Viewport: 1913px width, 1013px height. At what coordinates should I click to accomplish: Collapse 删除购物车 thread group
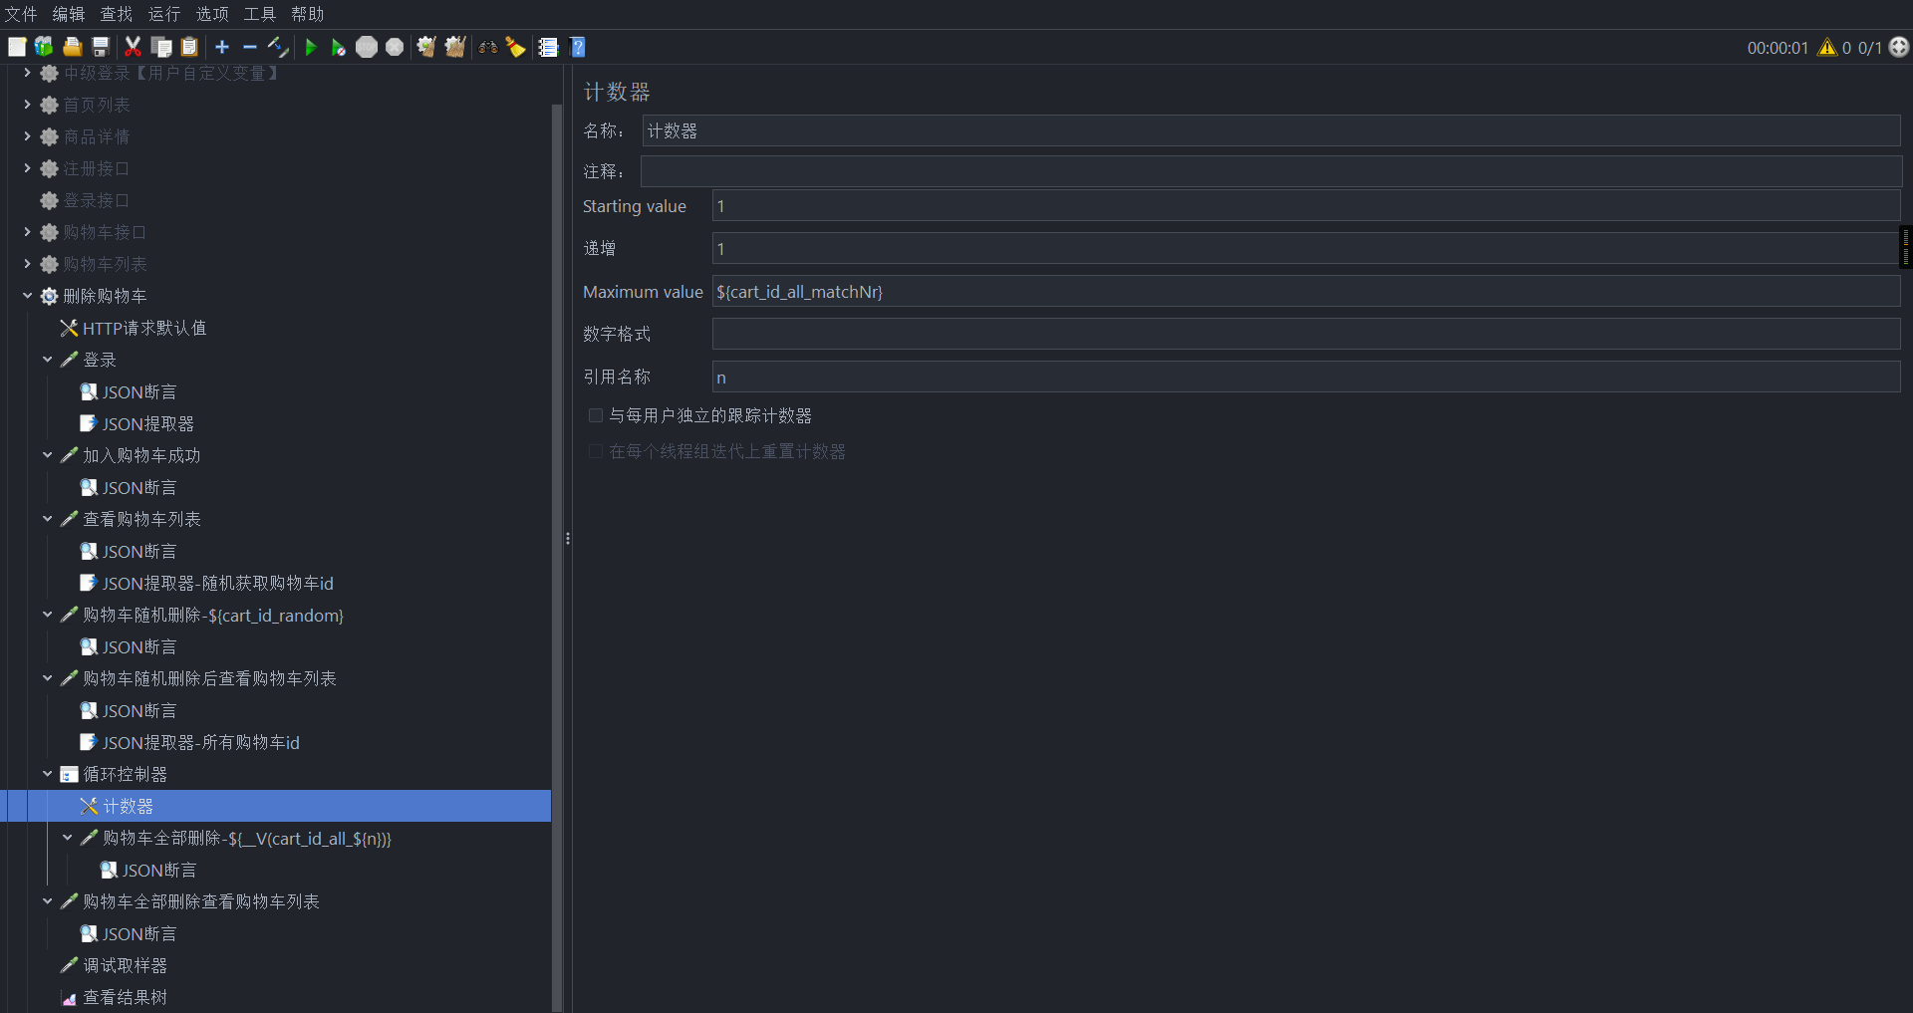coord(27,296)
